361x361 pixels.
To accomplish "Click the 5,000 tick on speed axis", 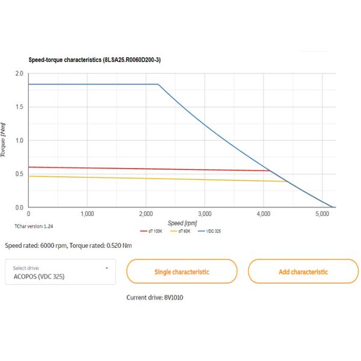I will [x=322, y=214].
